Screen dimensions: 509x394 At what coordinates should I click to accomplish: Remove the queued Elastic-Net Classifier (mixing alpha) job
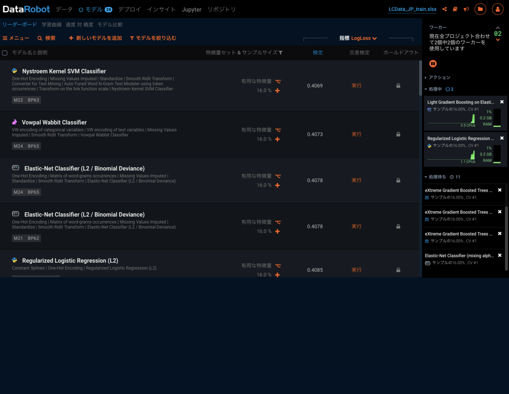[x=500, y=256]
